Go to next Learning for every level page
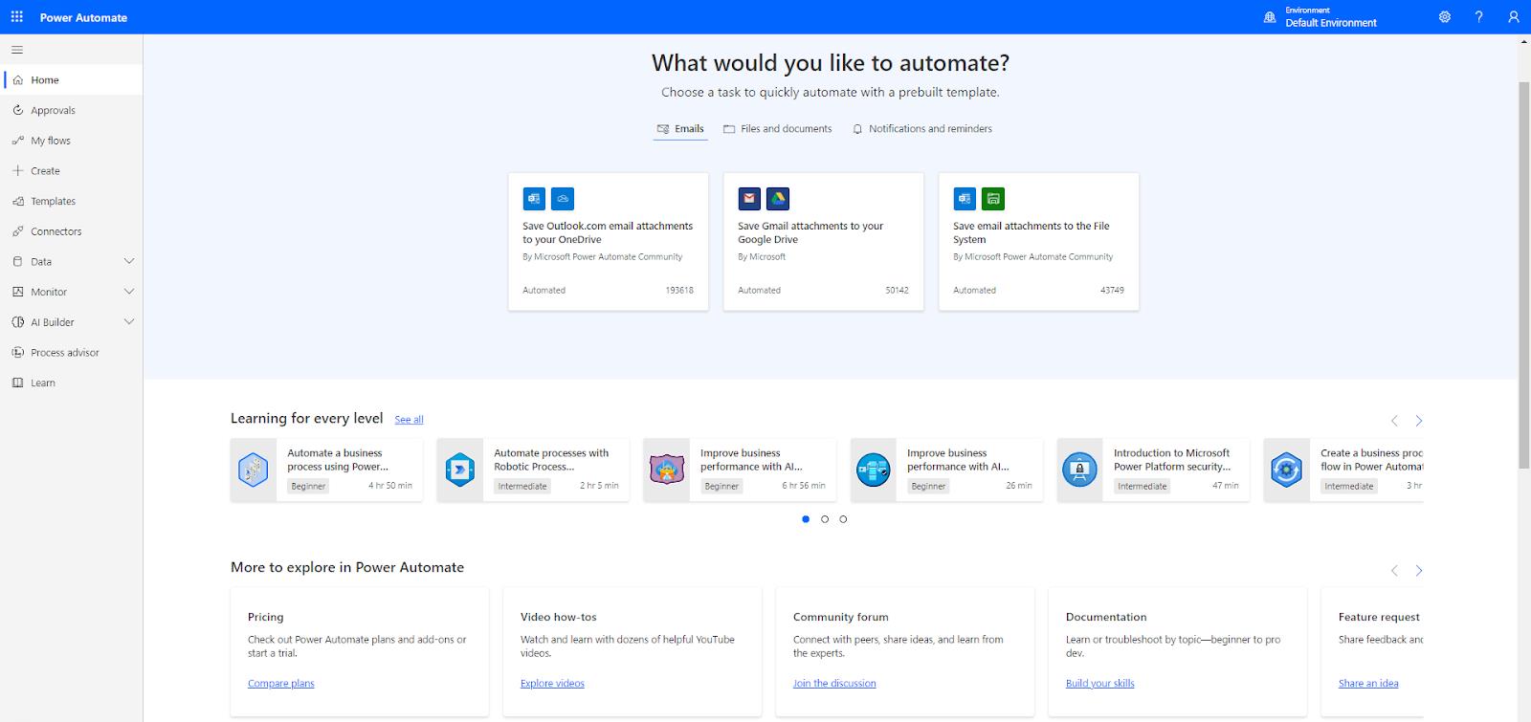1531x722 pixels. tap(1419, 421)
